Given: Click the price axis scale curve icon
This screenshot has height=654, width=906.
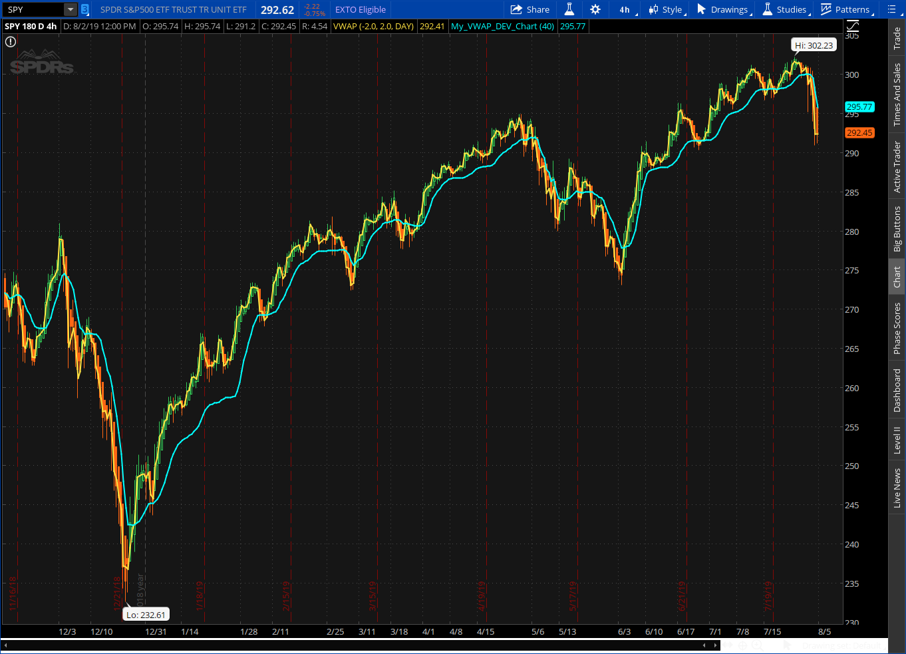Looking at the screenshot, I should [x=853, y=26].
